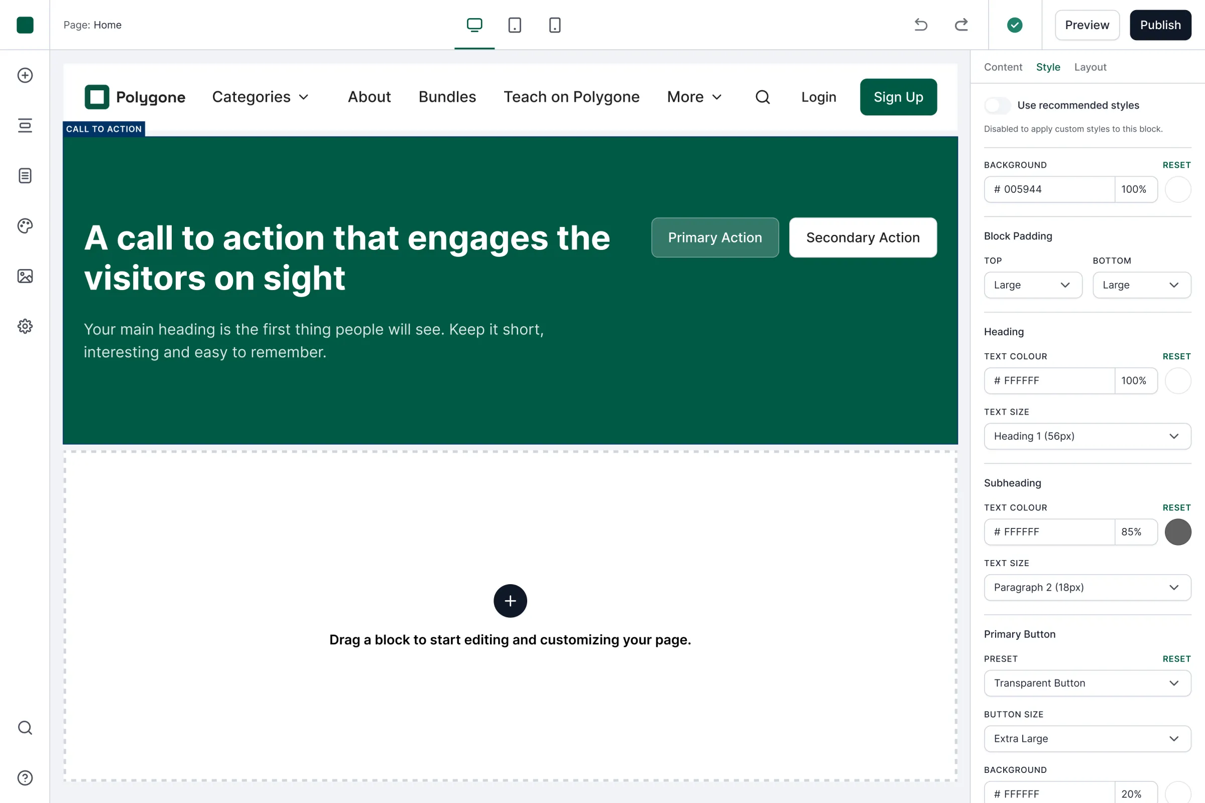Viewport: 1205px width, 803px height.
Task: Click the Sign Up button
Action: (x=898, y=97)
